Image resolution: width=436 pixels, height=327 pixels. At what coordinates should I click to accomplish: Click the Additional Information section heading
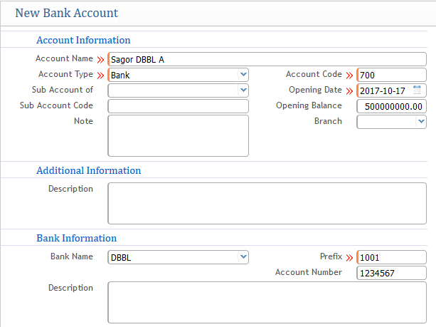pos(88,170)
